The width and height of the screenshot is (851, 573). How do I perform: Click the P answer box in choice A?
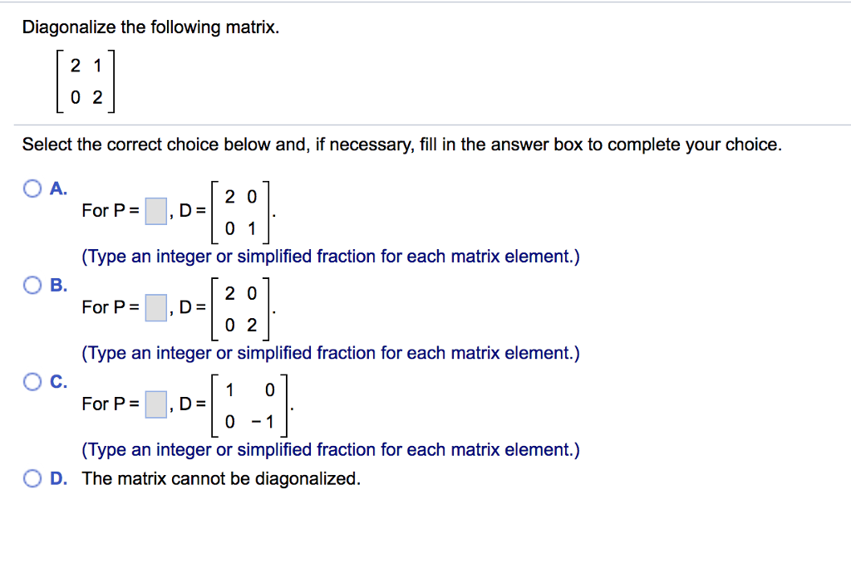[155, 212]
